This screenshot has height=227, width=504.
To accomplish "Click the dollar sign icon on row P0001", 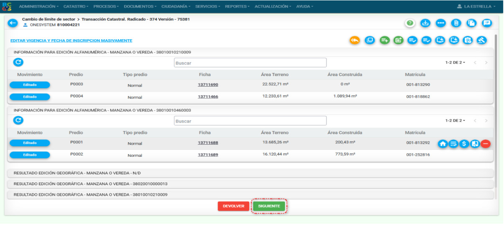I will click(464, 144).
